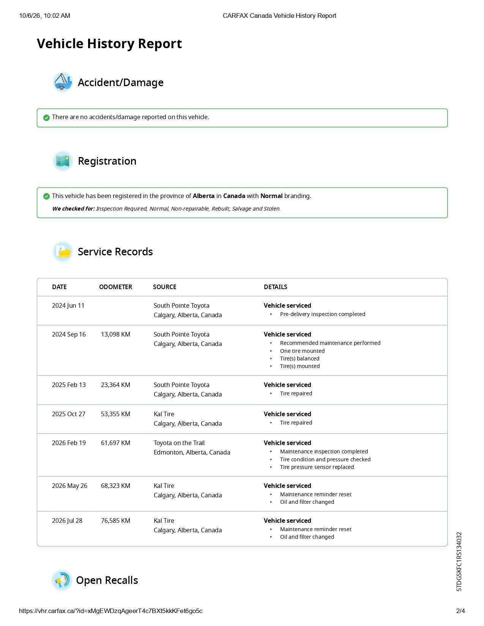Click Toyota on the Trail source

179,443
